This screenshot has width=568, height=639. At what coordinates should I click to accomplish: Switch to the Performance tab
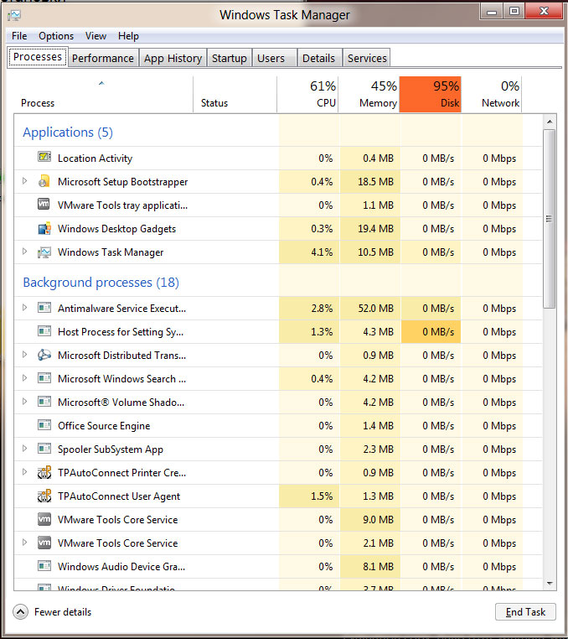pyautogui.click(x=102, y=58)
